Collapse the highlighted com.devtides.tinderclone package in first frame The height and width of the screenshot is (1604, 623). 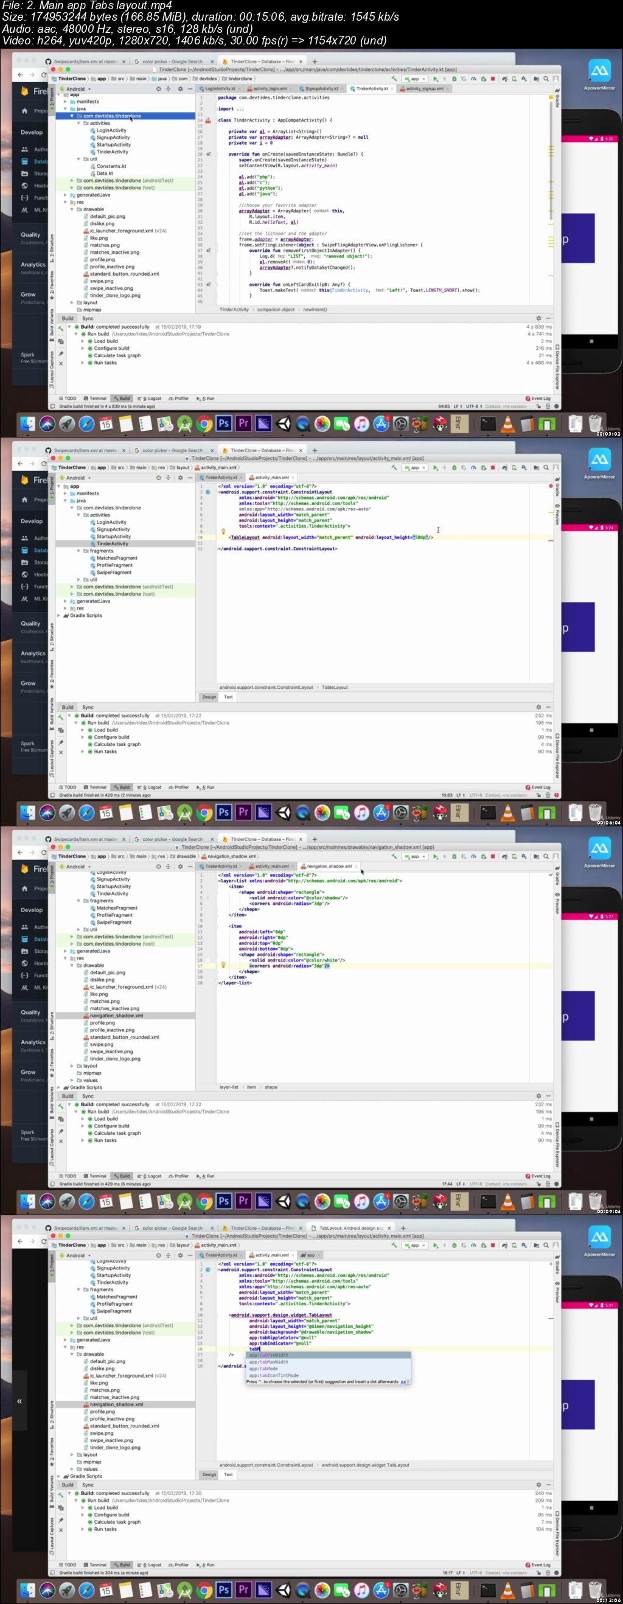(x=72, y=116)
